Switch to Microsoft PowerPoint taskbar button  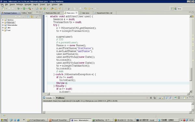coord(59,120)
